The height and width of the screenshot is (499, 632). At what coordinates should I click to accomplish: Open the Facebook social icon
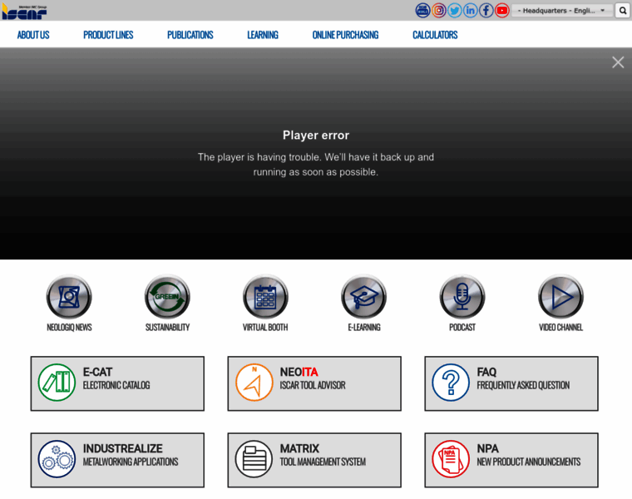pyautogui.click(x=486, y=11)
